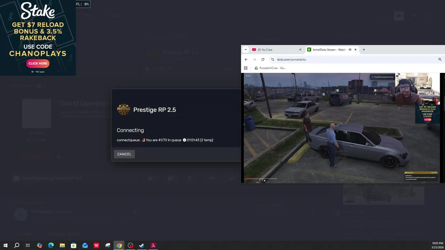Open Microsoft Store from taskbar
This screenshot has height=250, width=445.
73,245
